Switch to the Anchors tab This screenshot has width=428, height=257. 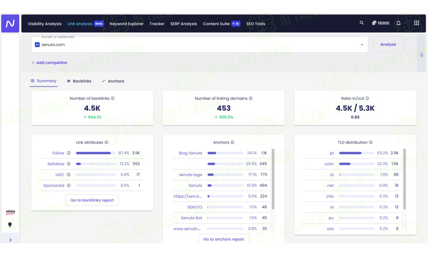(113, 81)
